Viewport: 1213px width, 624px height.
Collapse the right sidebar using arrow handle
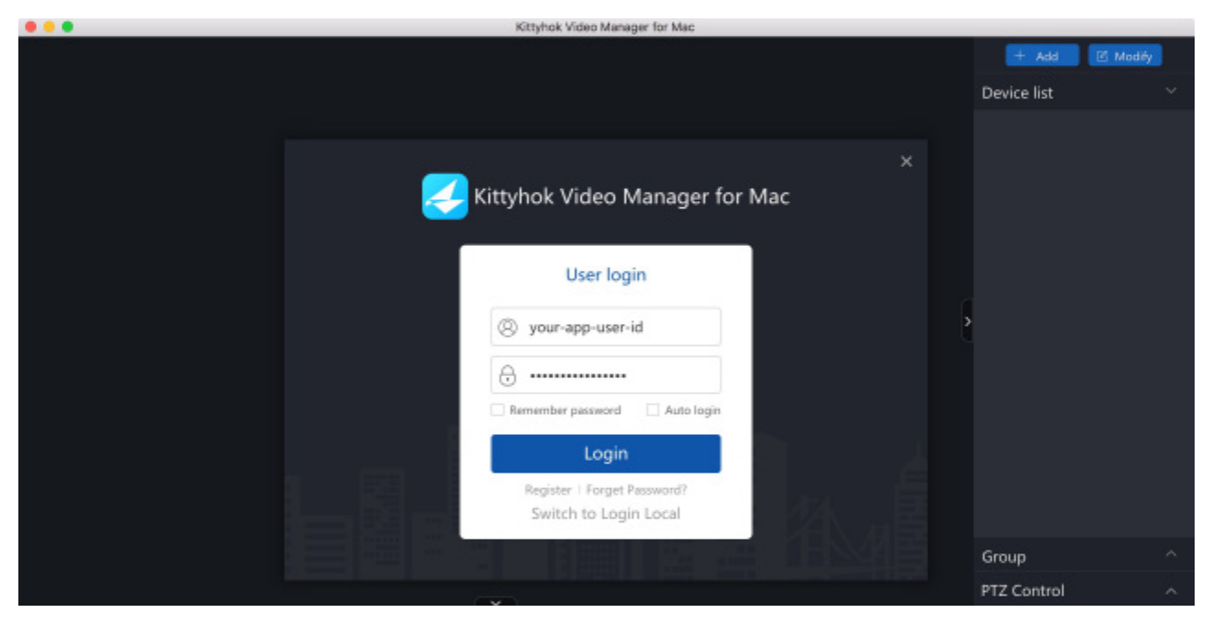coord(967,321)
